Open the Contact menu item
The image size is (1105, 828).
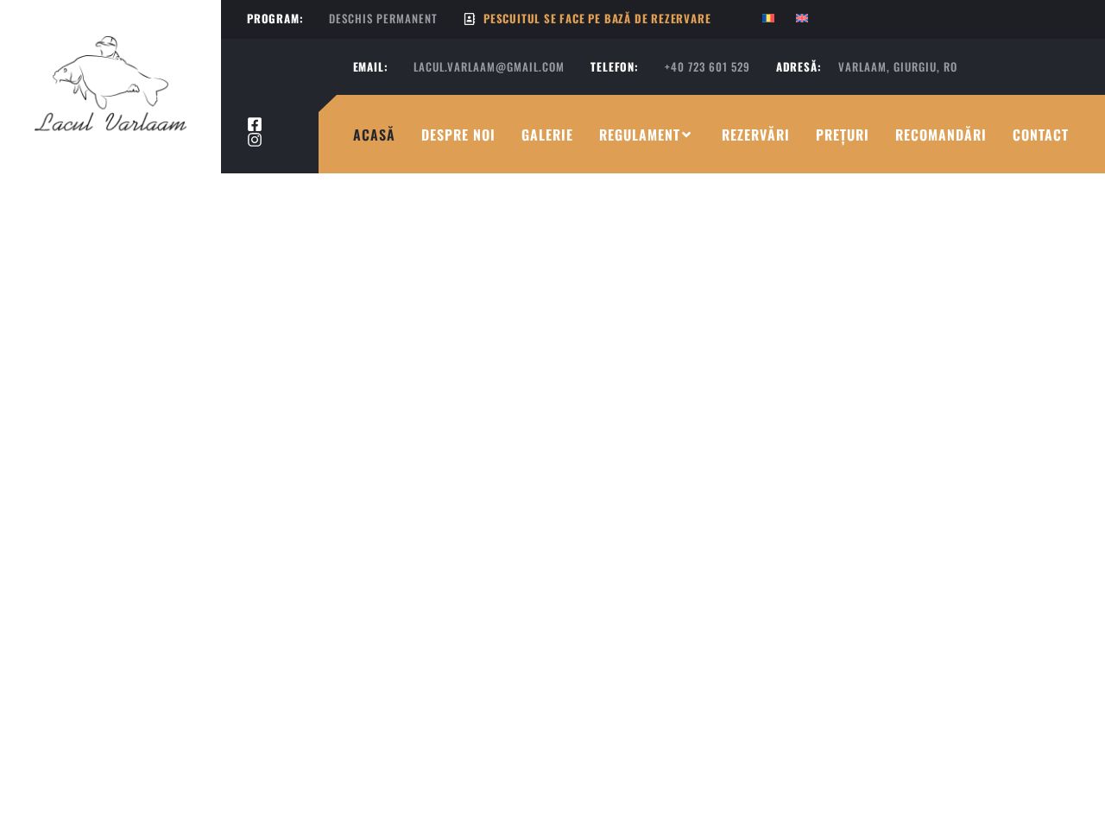pyautogui.click(x=1040, y=135)
